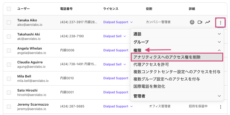Open Jeremy Scarmazzo's three-dot options menu

pos(220,107)
